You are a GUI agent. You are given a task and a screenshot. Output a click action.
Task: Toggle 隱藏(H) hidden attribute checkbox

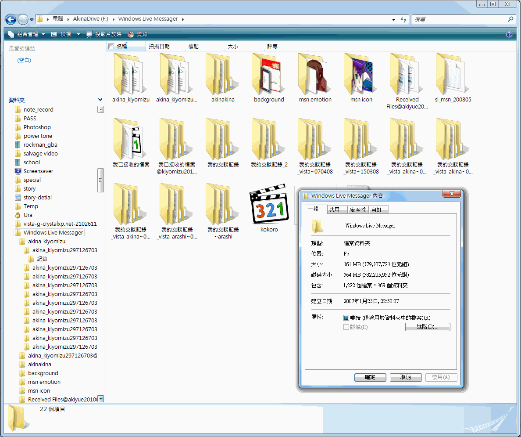coord(346,327)
